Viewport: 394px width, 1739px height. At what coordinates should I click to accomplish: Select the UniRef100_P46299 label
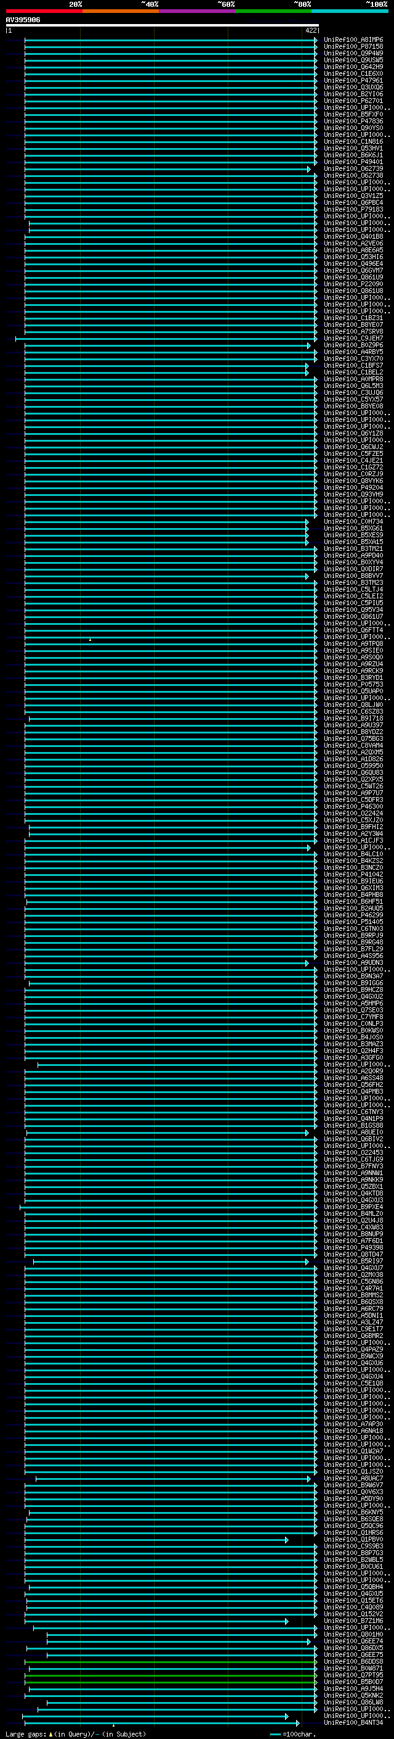[x=353, y=915]
